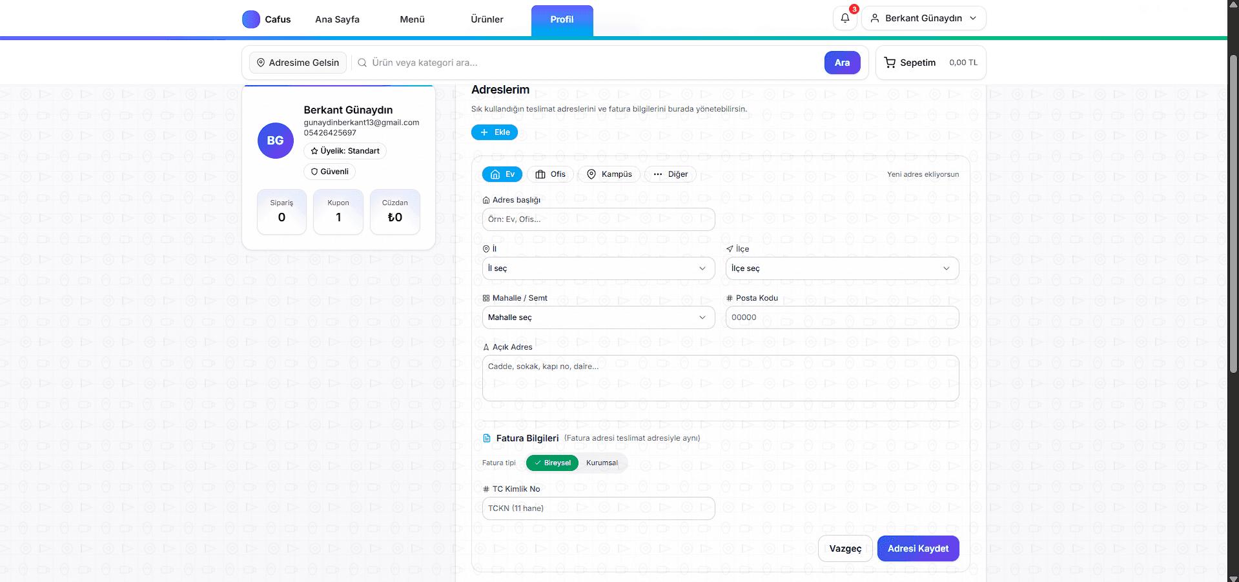Viewport: 1239px width, 582px height.
Task: Click the Posta Kodu input field
Action: [841, 317]
